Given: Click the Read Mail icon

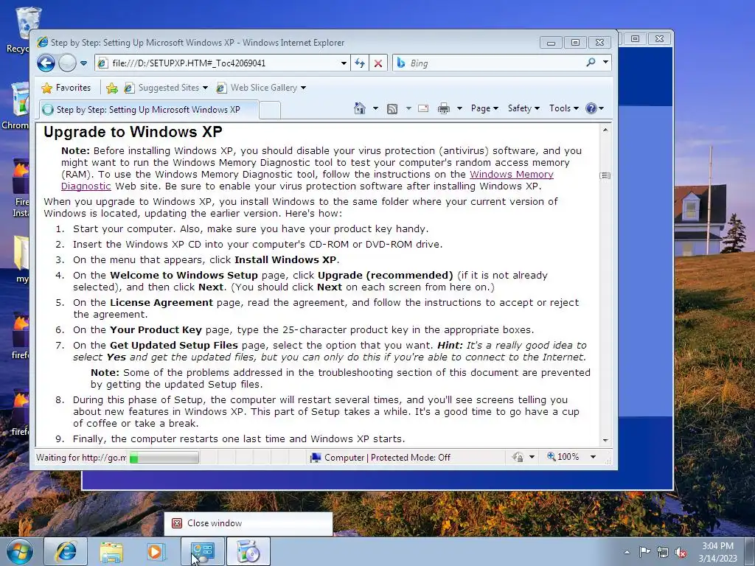Looking at the screenshot, I should tap(423, 108).
